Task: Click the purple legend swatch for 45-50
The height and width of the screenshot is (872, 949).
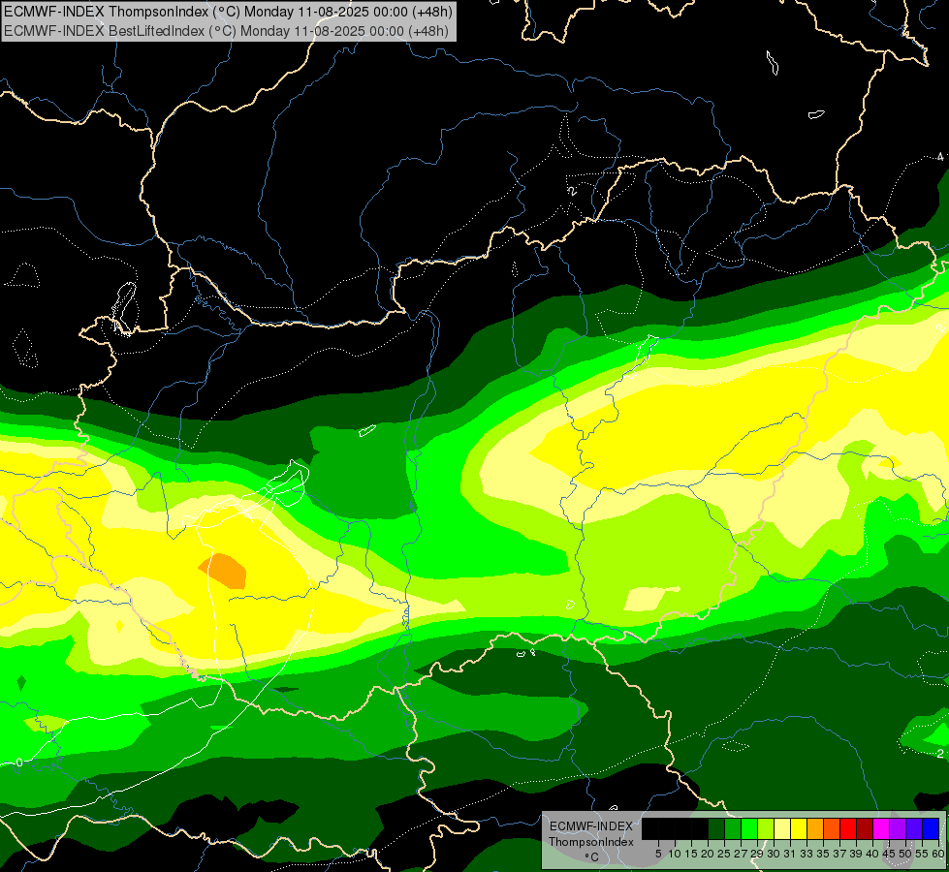Action: click(898, 828)
